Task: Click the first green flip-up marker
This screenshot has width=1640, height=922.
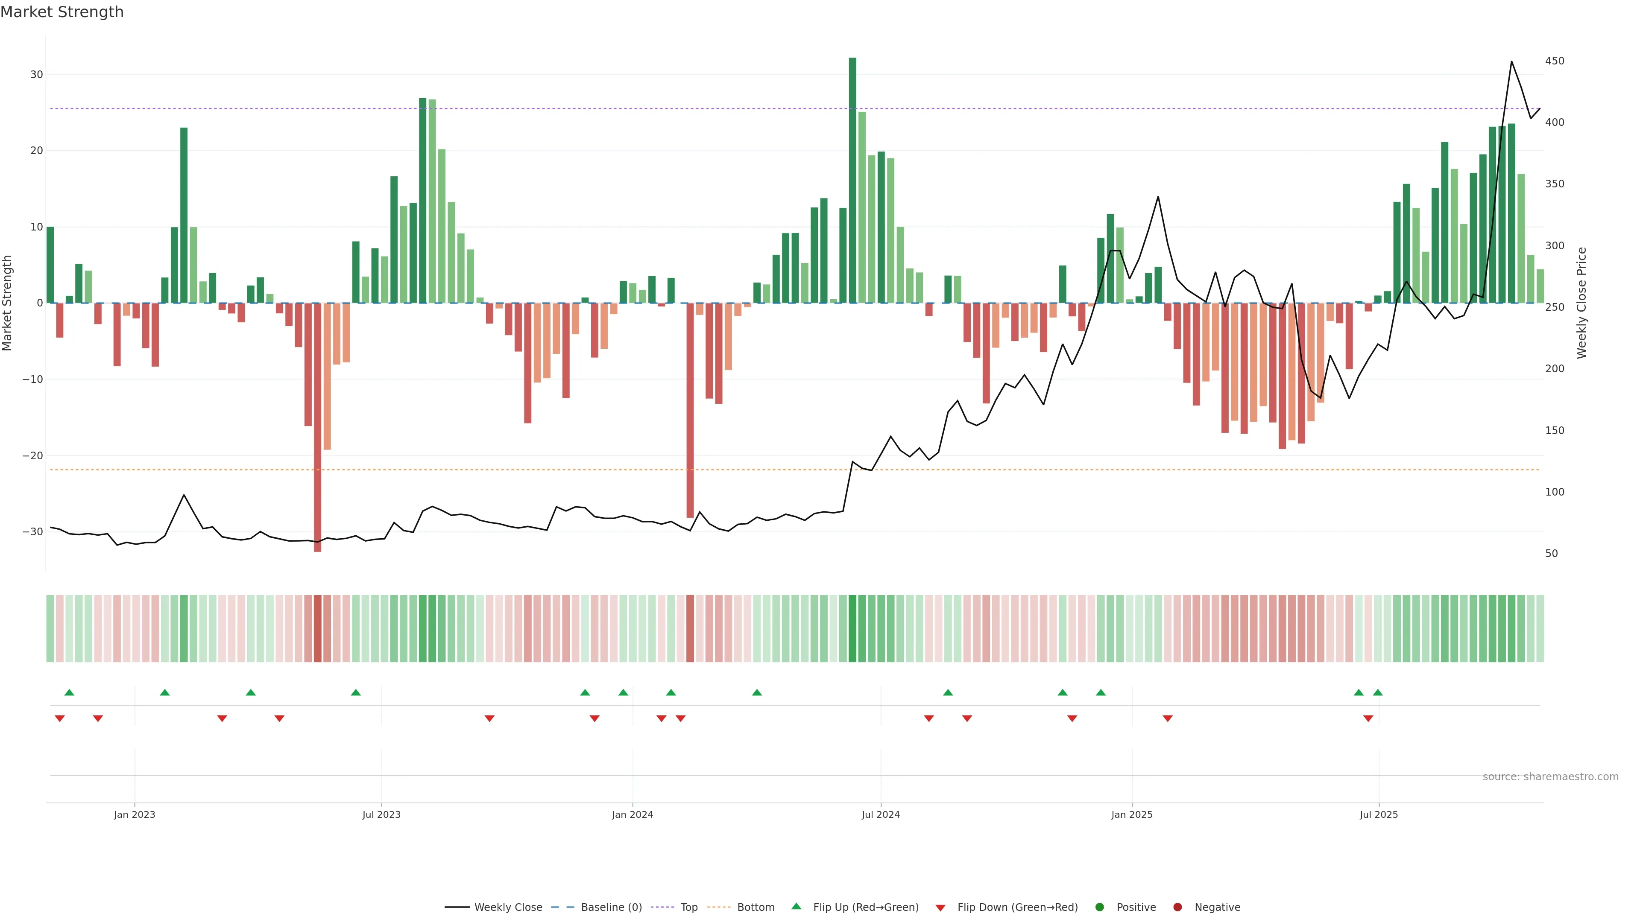Action: tap(69, 692)
